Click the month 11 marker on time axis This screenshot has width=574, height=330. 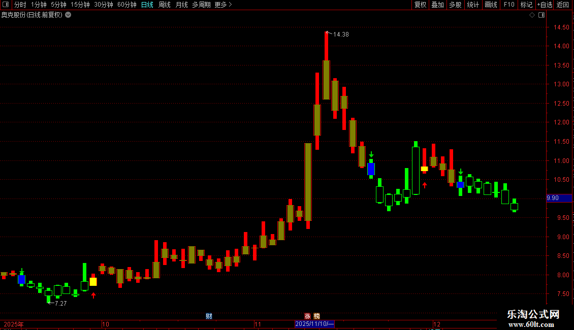click(258, 324)
